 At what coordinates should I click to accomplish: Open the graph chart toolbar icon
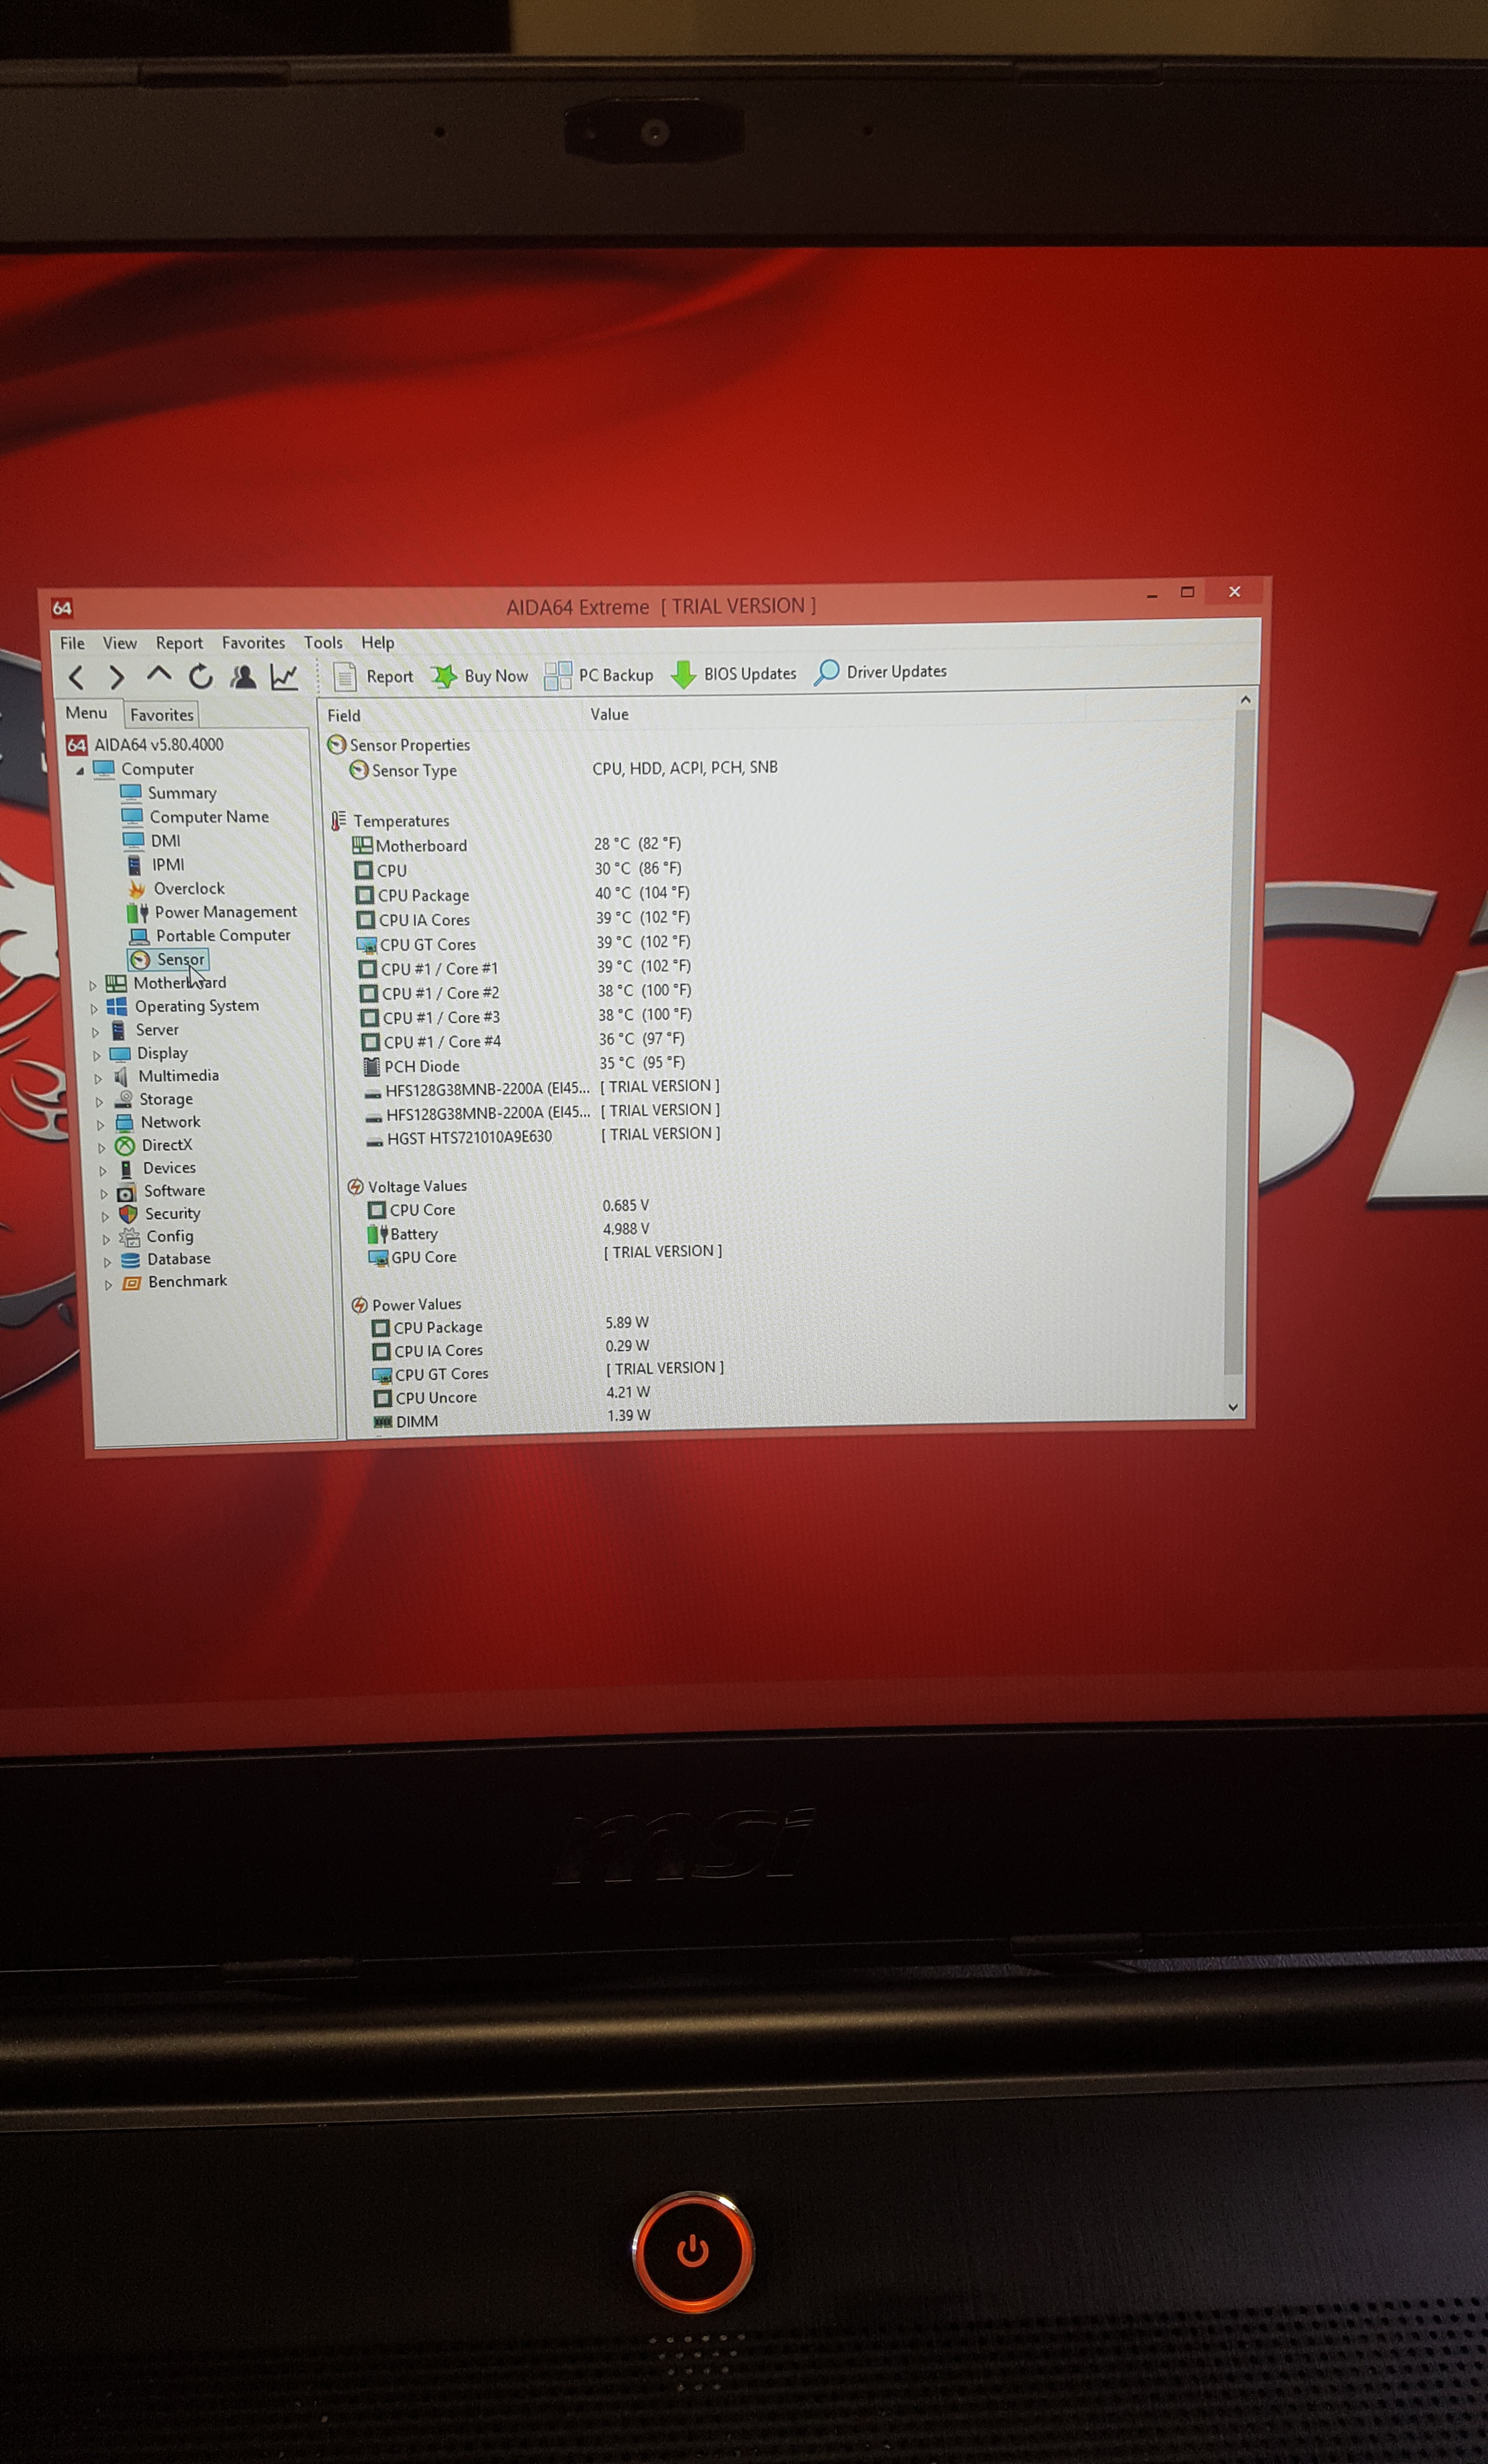click(285, 677)
